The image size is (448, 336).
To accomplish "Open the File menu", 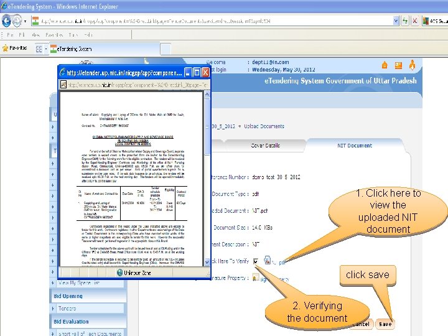I will 10,35.
